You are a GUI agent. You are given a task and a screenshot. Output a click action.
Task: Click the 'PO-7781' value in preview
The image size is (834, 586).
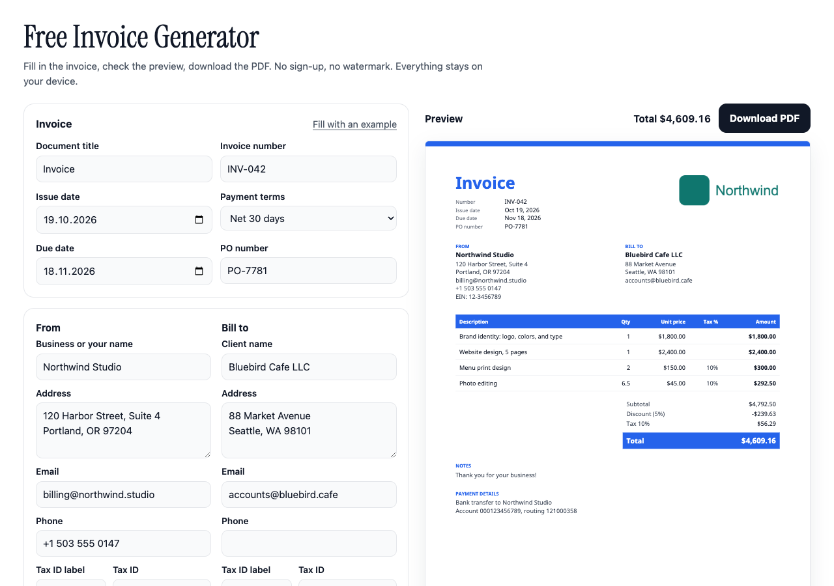pyautogui.click(x=516, y=227)
